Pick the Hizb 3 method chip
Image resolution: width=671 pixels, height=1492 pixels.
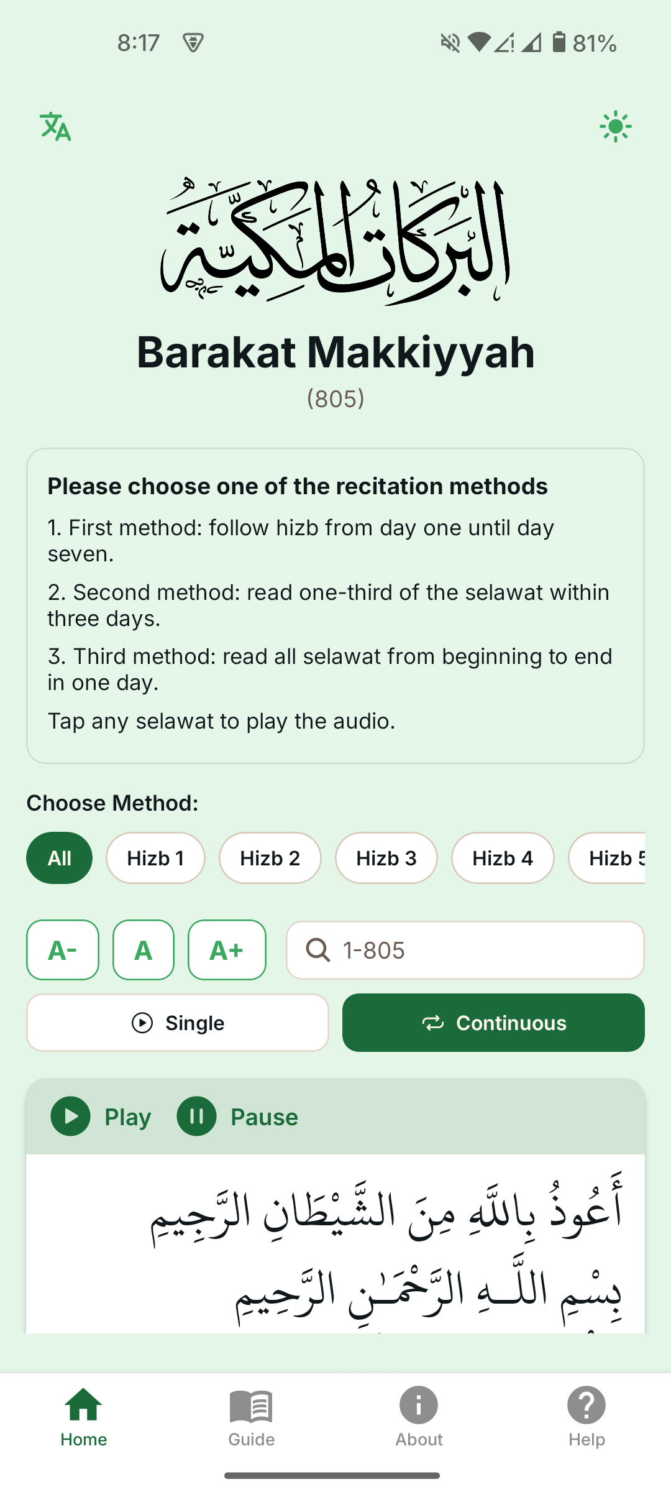coord(386,858)
